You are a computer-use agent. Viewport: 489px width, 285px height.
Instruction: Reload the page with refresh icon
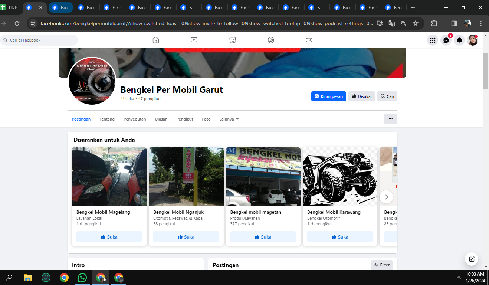click(x=17, y=23)
